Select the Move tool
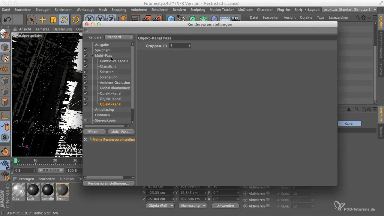 click(x=43, y=20)
